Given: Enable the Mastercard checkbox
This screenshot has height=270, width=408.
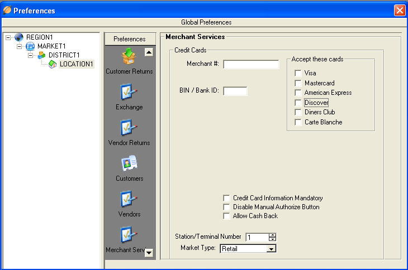Looking at the screenshot, I should pyautogui.click(x=298, y=83).
